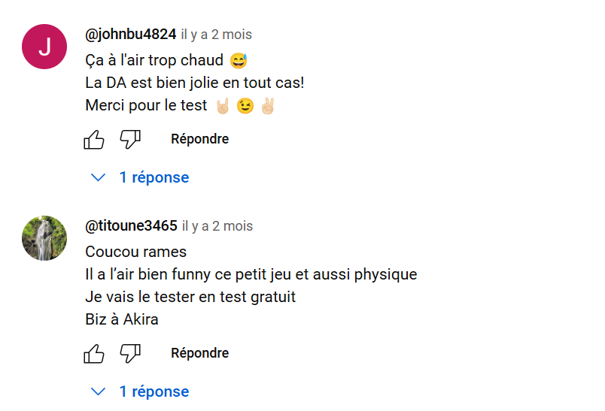Like the comment from @johnbu4824

[94, 139]
